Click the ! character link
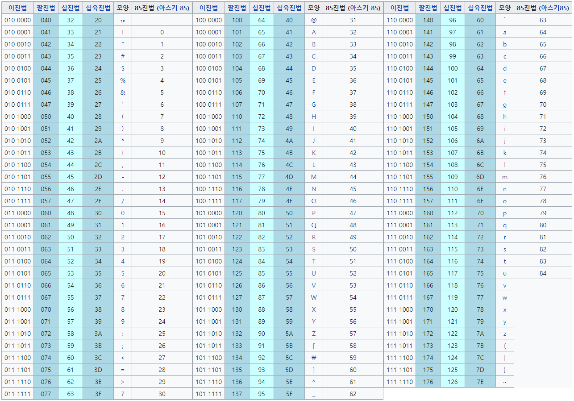This screenshot has height=401, width=574. tap(123, 32)
